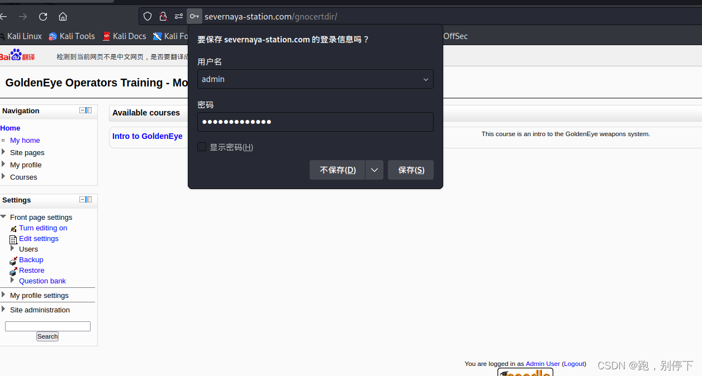Click the Search button
This screenshot has width=702, height=376.
48,336
